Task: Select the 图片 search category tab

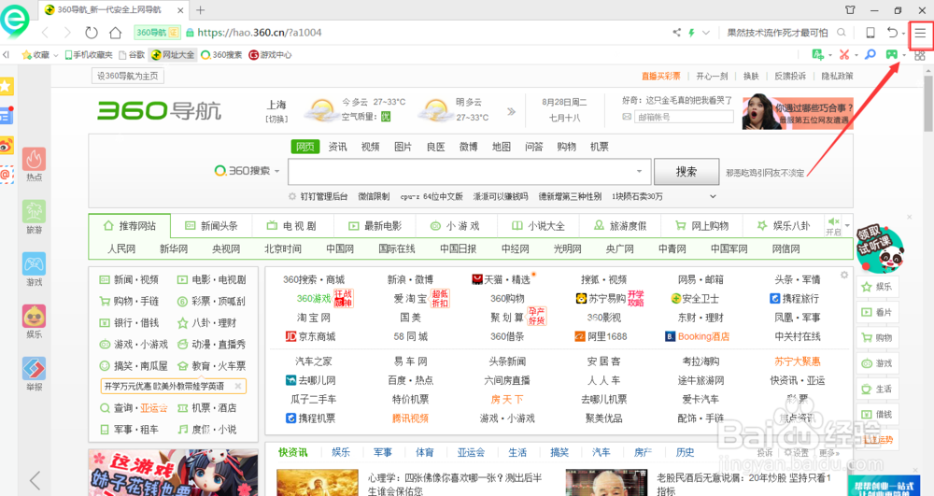Action: coord(403,147)
